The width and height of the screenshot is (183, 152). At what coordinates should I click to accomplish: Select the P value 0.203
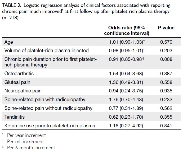pyautogui.click(x=166, y=50)
